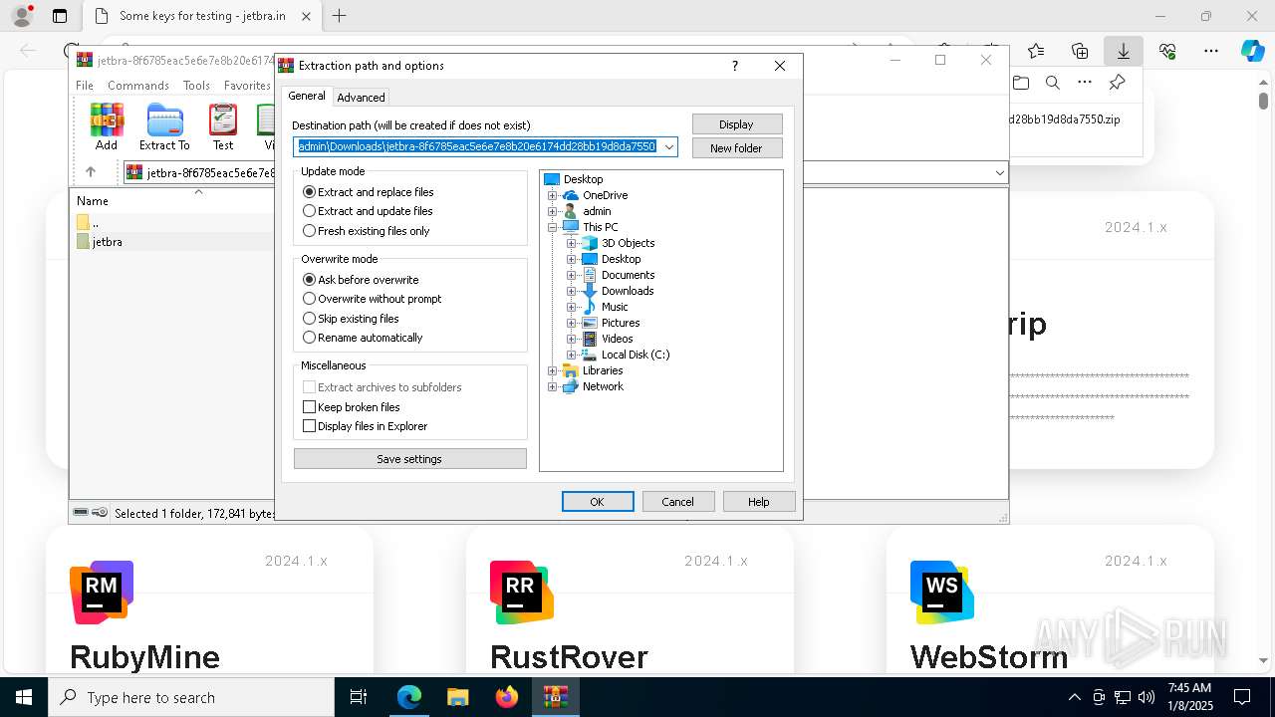Open Copilot icon in Edge

[x=1252, y=51]
